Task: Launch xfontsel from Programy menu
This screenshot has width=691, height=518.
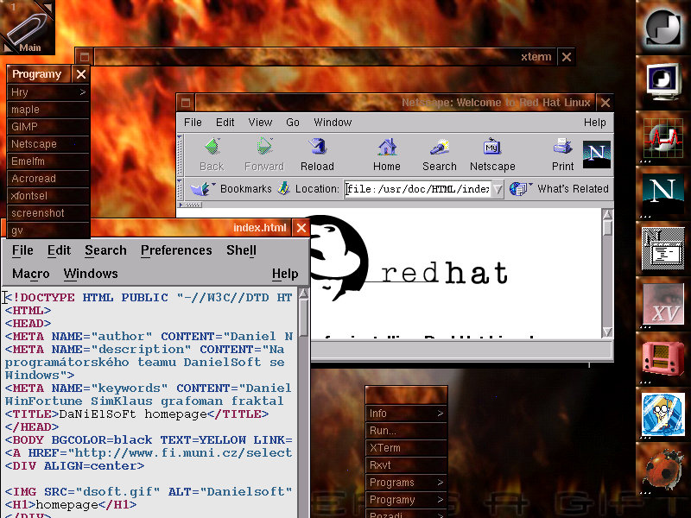Action: pos(48,196)
